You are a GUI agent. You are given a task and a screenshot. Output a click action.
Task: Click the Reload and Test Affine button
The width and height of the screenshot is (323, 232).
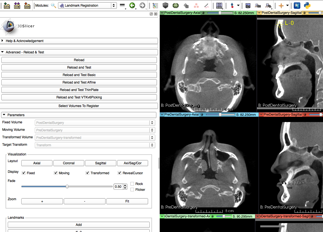pyautogui.click(x=79, y=82)
